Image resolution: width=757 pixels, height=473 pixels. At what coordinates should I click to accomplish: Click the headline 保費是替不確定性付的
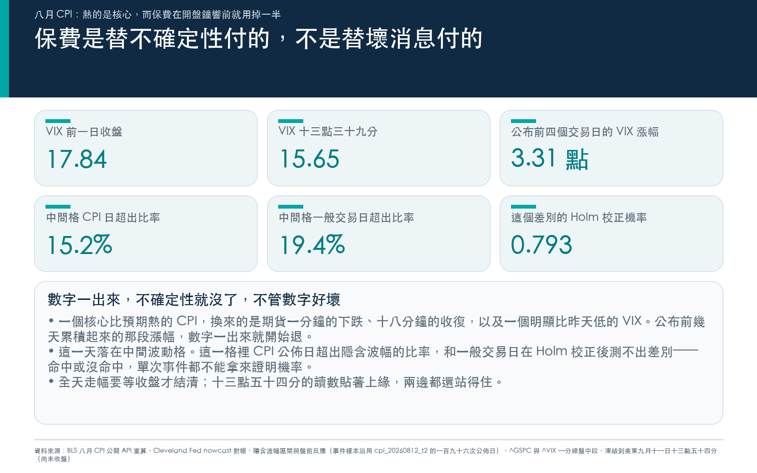click(259, 38)
